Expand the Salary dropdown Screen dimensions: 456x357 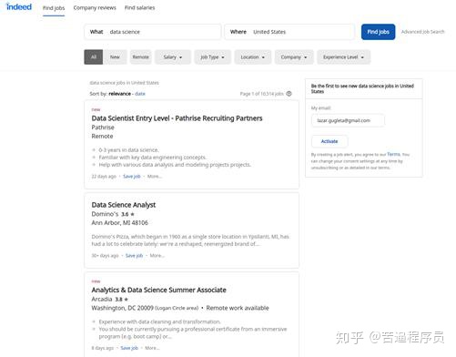173,57
